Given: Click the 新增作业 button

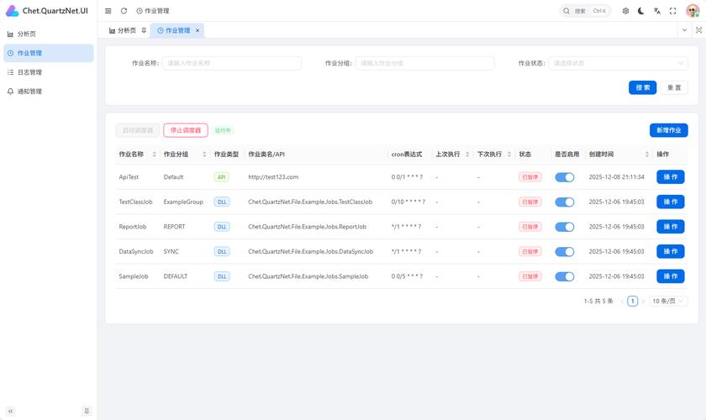Looking at the screenshot, I should [x=668, y=130].
